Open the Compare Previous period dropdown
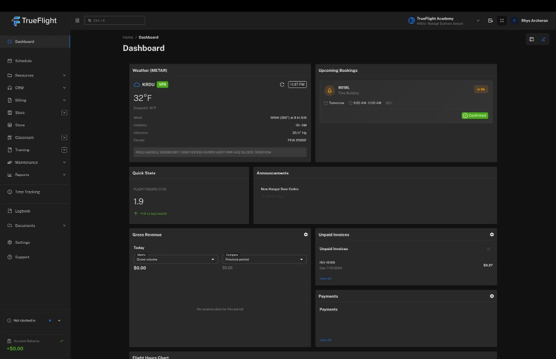The image size is (556, 359). (x=264, y=259)
